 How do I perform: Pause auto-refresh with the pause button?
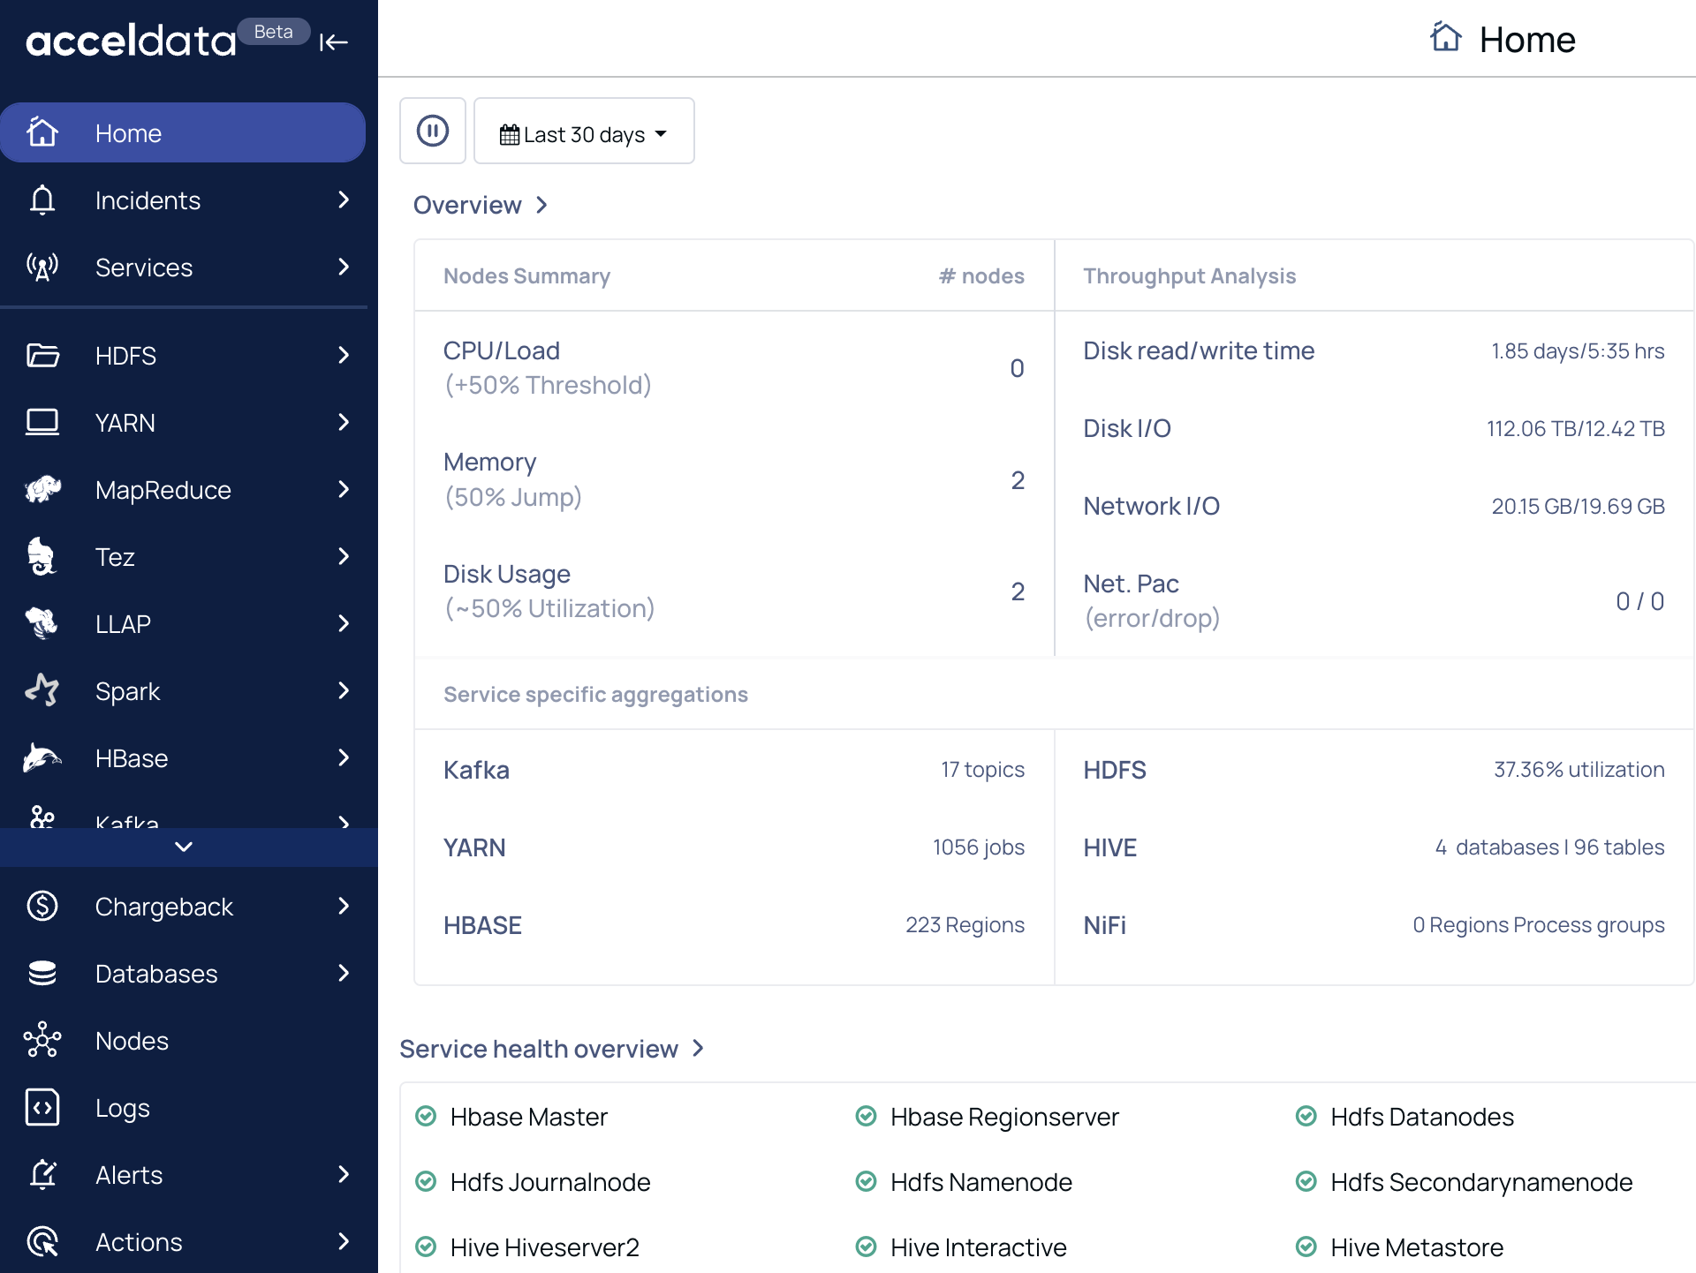[433, 131]
